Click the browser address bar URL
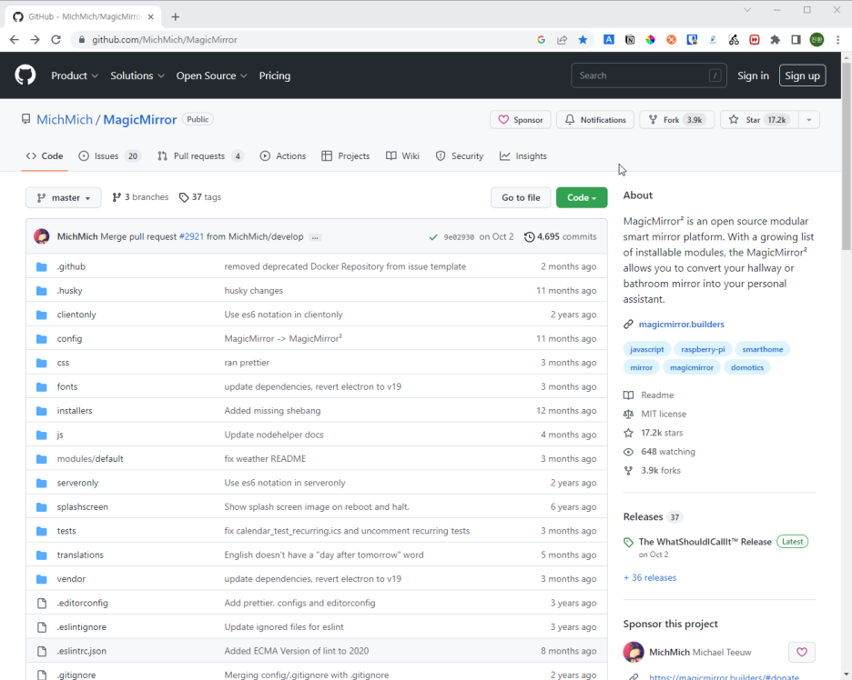 coord(164,40)
